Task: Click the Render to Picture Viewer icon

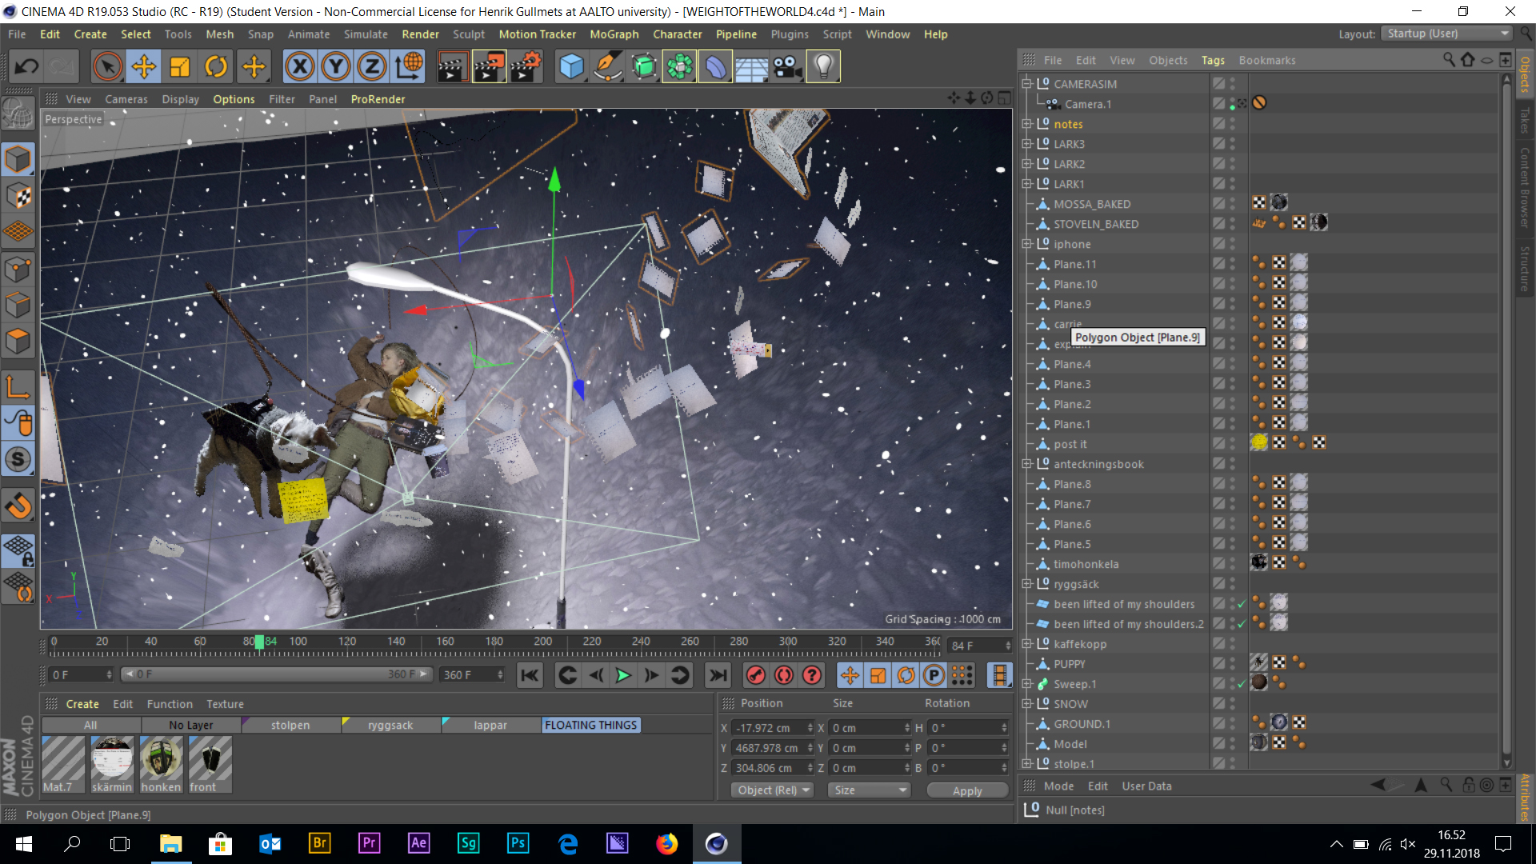Action: [x=488, y=66]
